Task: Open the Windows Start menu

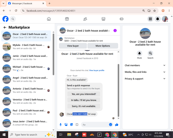Action: (4, 135)
